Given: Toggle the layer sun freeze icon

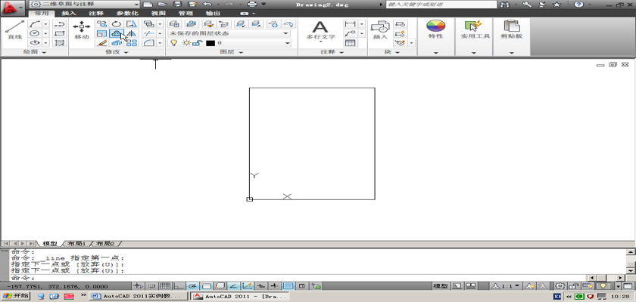Looking at the screenshot, I should [x=185, y=43].
